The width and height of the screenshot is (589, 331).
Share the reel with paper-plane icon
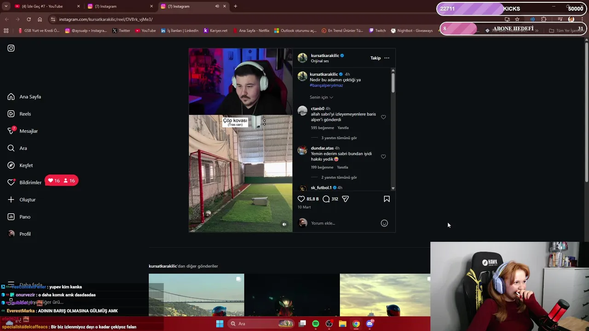point(345,199)
